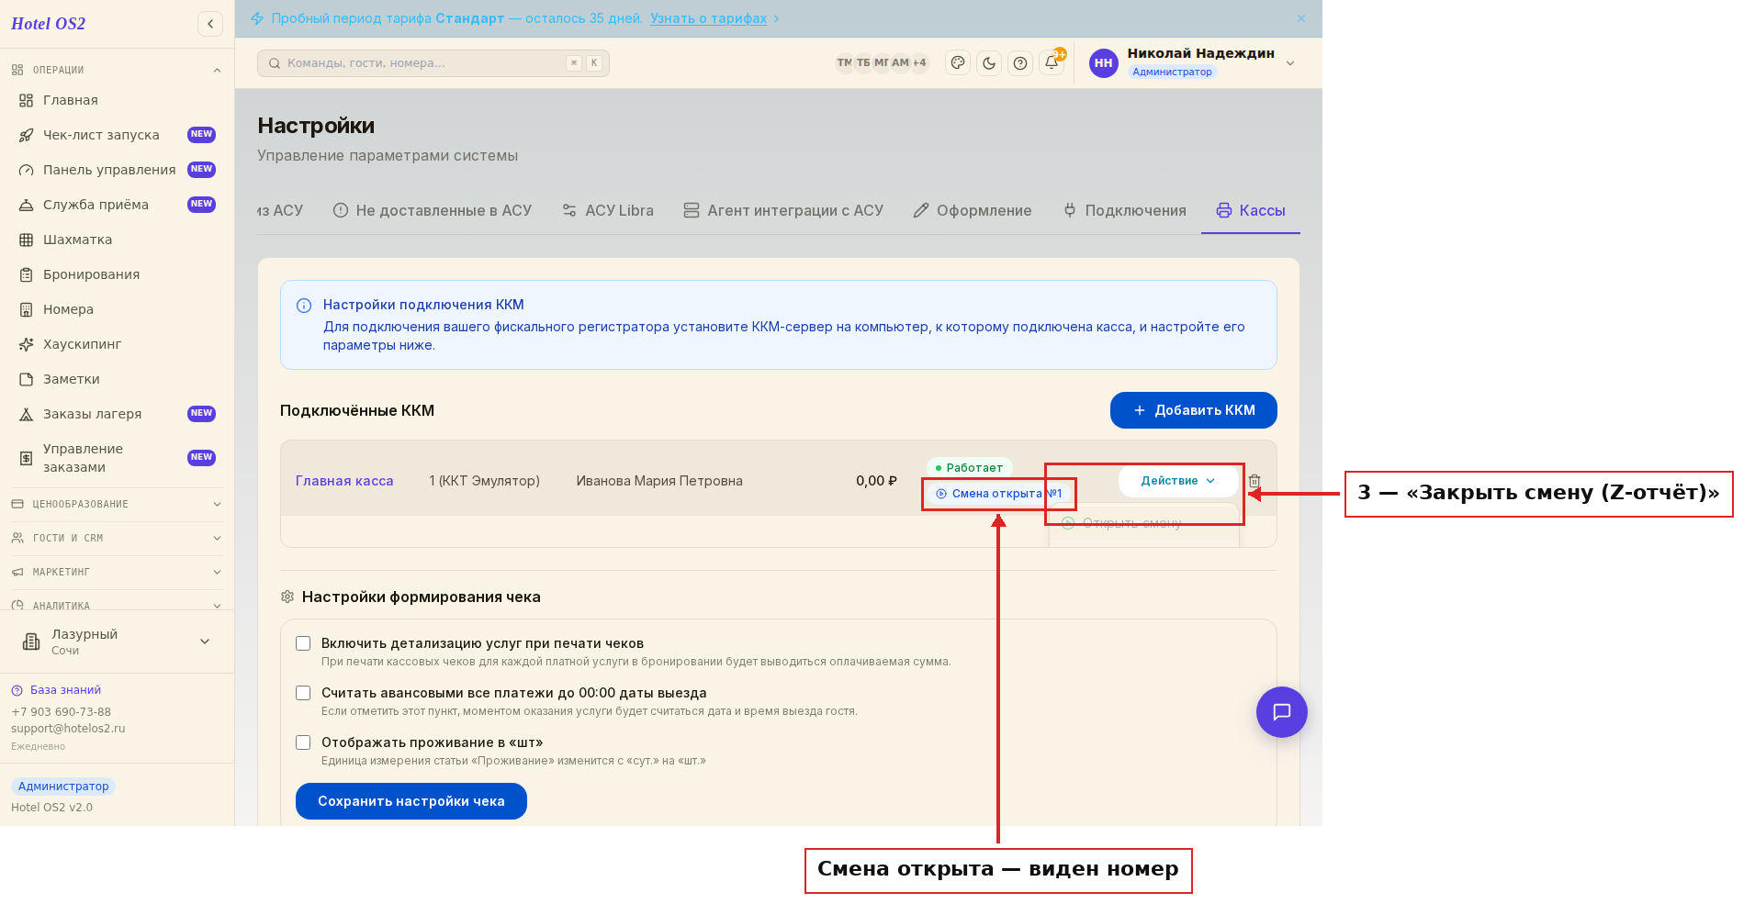Switch to Подключения tab
1755x915 pixels.
(x=1125, y=210)
